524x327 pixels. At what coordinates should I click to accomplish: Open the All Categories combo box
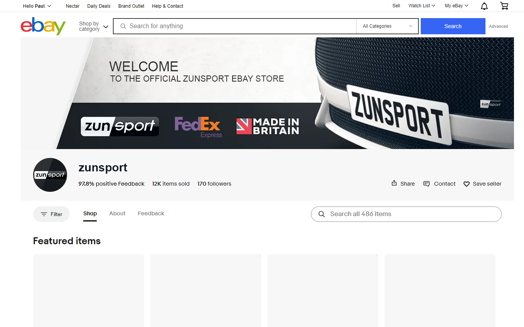[388, 26]
